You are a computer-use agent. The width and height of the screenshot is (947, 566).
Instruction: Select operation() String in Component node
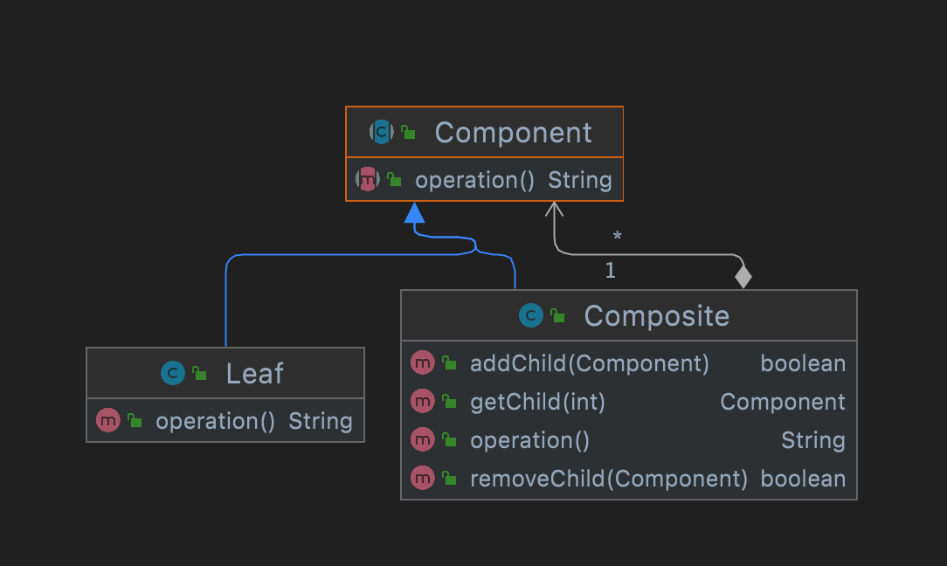click(x=513, y=180)
